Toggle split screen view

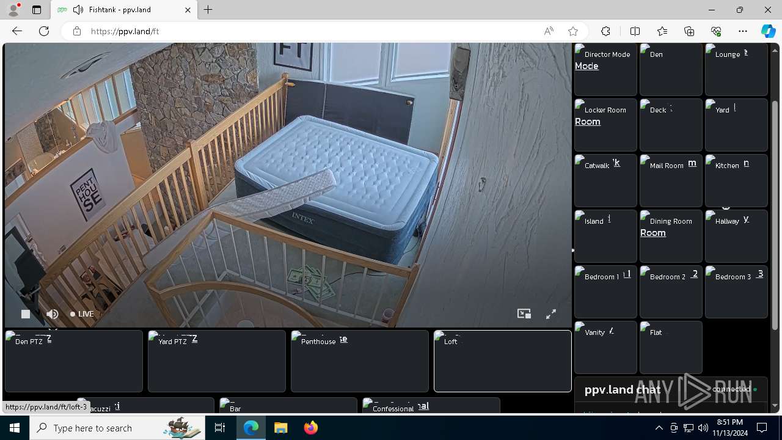tap(635, 31)
